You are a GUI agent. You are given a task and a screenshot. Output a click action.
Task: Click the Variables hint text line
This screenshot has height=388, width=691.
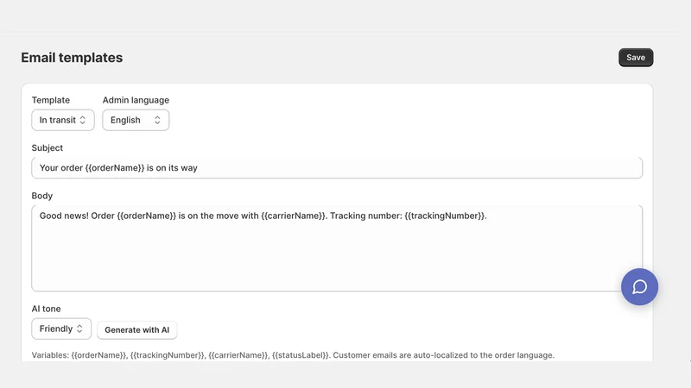coord(293,355)
